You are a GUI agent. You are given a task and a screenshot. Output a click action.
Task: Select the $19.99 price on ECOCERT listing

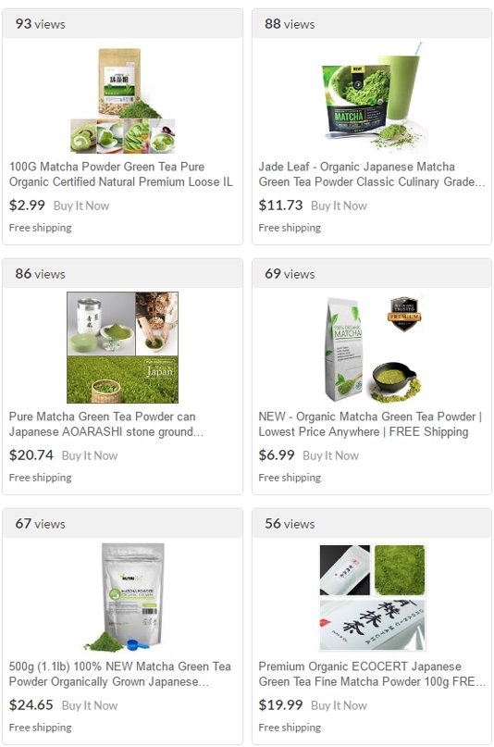281,704
